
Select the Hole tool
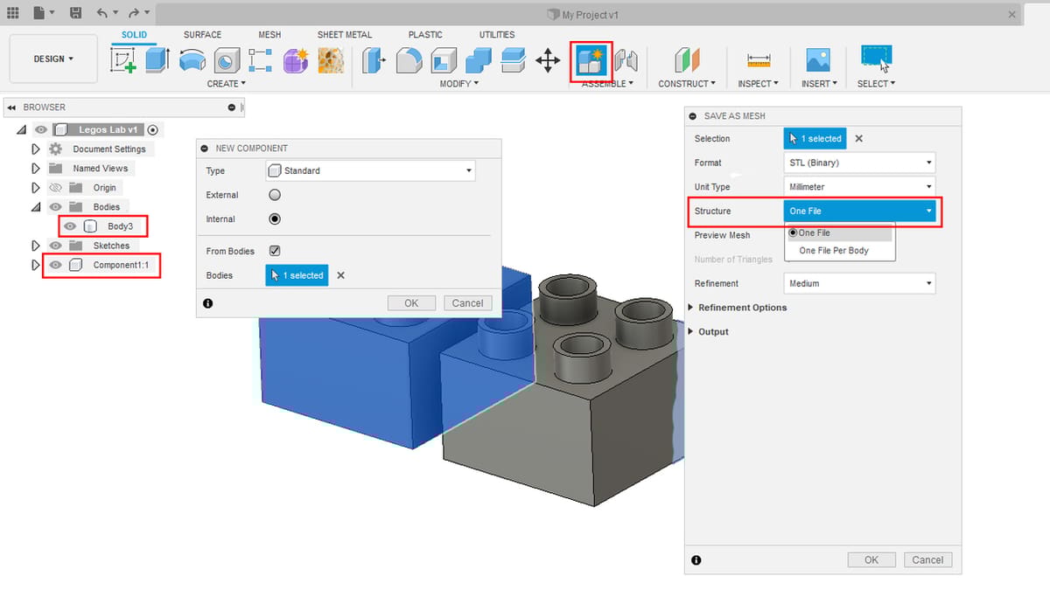(x=227, y=60)
